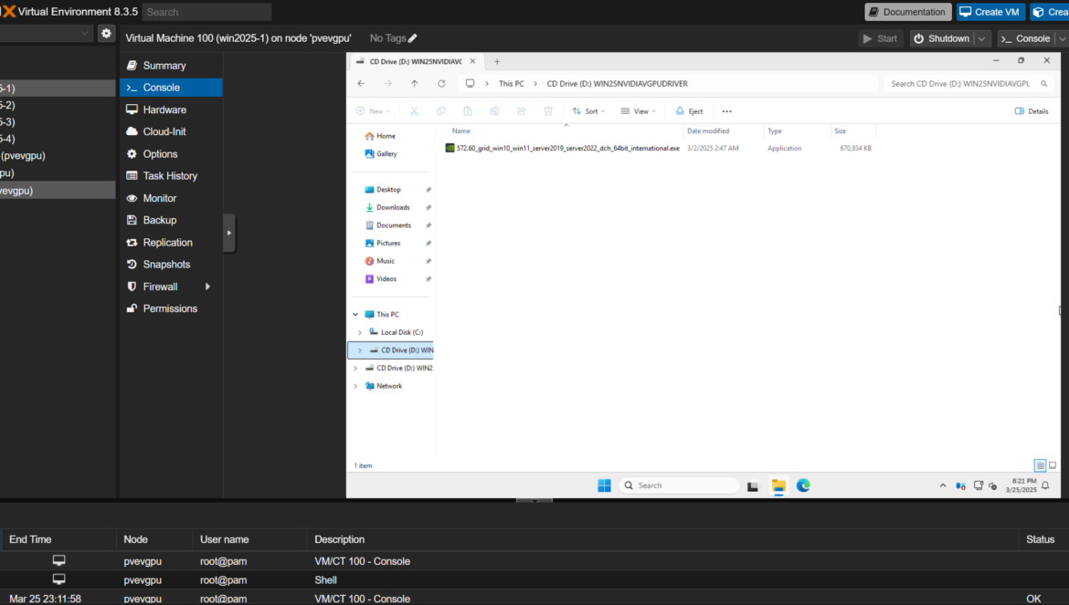Image resolution: width=1069 pixels, height=605 pixels.
Task: Click This PC in the address breadcrumb
Action: 512,84
